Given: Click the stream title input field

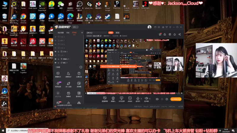Looking at the screenshot, I should pyautogui.click(x=97, y=33).
